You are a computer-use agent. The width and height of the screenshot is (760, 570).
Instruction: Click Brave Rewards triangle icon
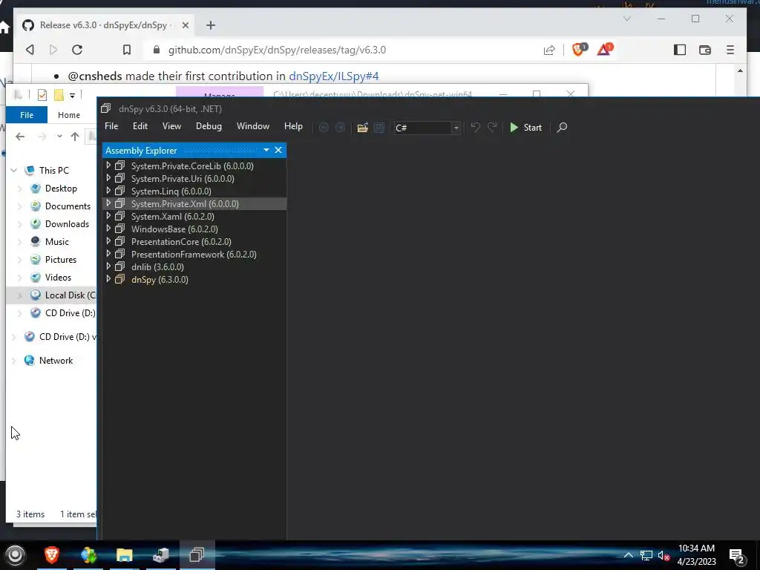click(x=605, y=49)
